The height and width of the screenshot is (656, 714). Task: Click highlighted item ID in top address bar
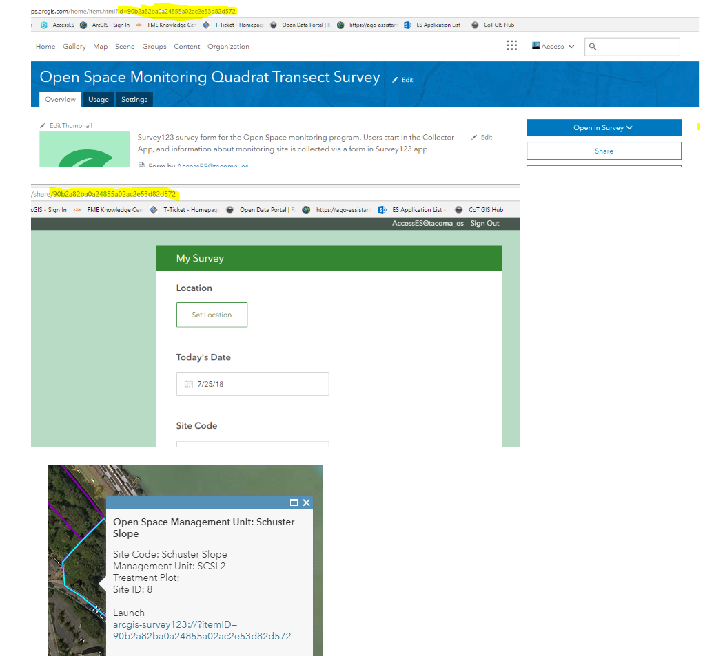point(177,12)
